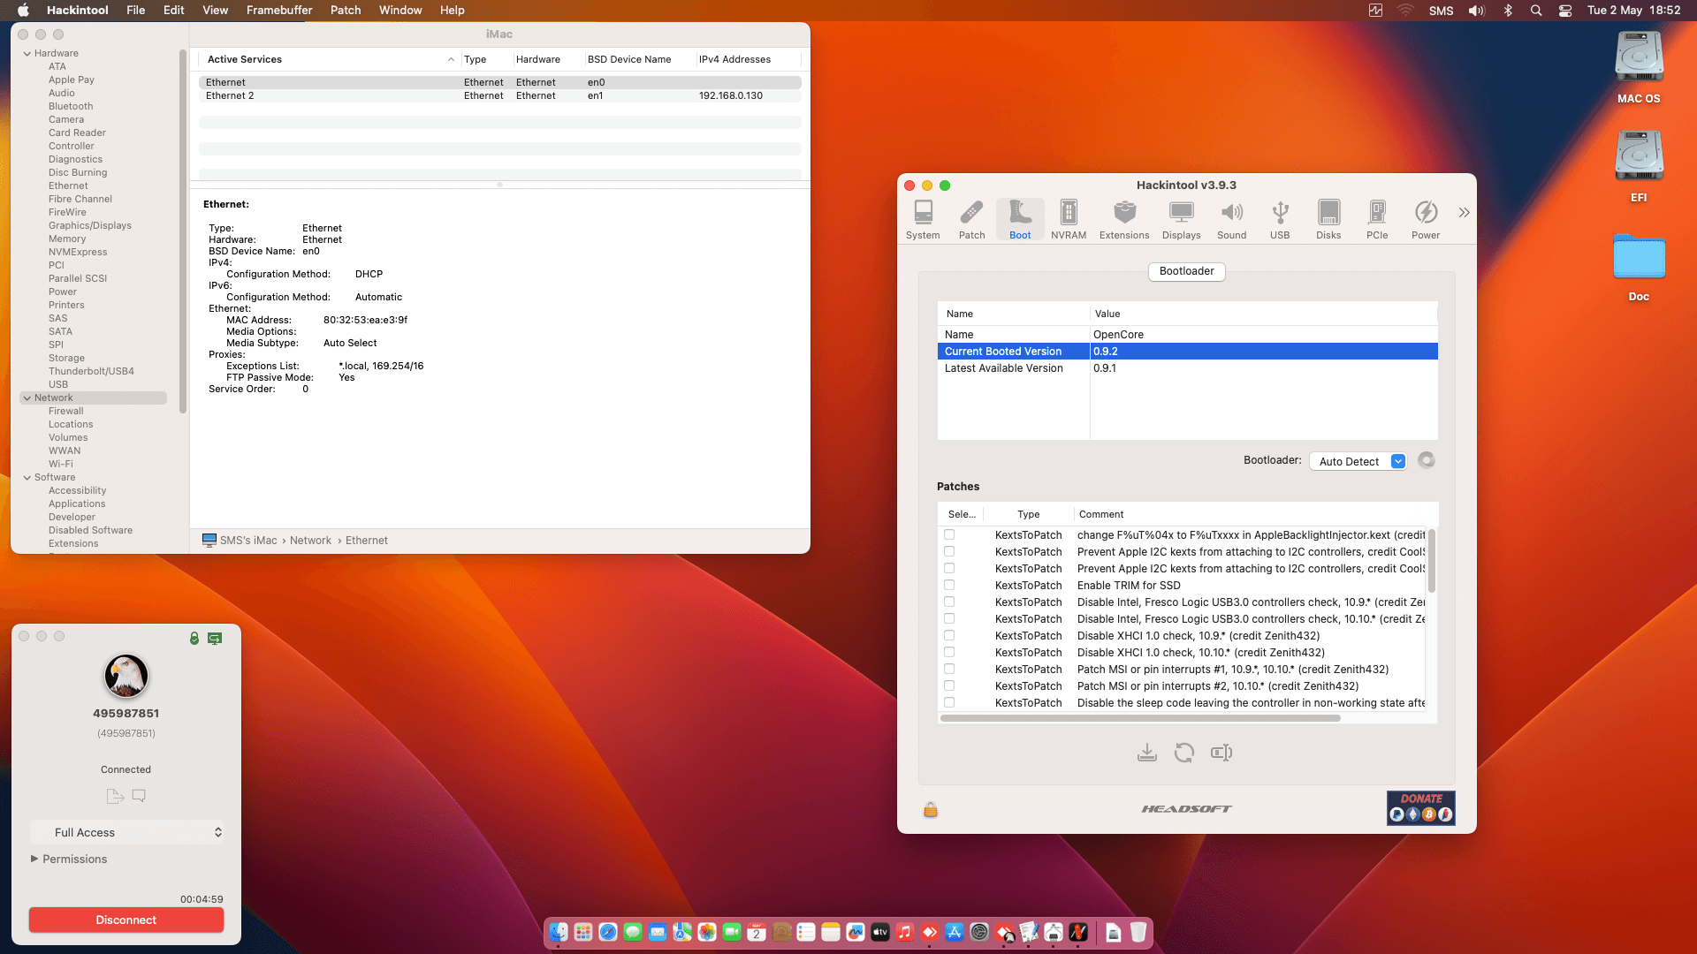Click the rename icon below the Patches list
Image resolution: width=1697 pixels, height=954 pixels.
click(x=1221, y=753)
